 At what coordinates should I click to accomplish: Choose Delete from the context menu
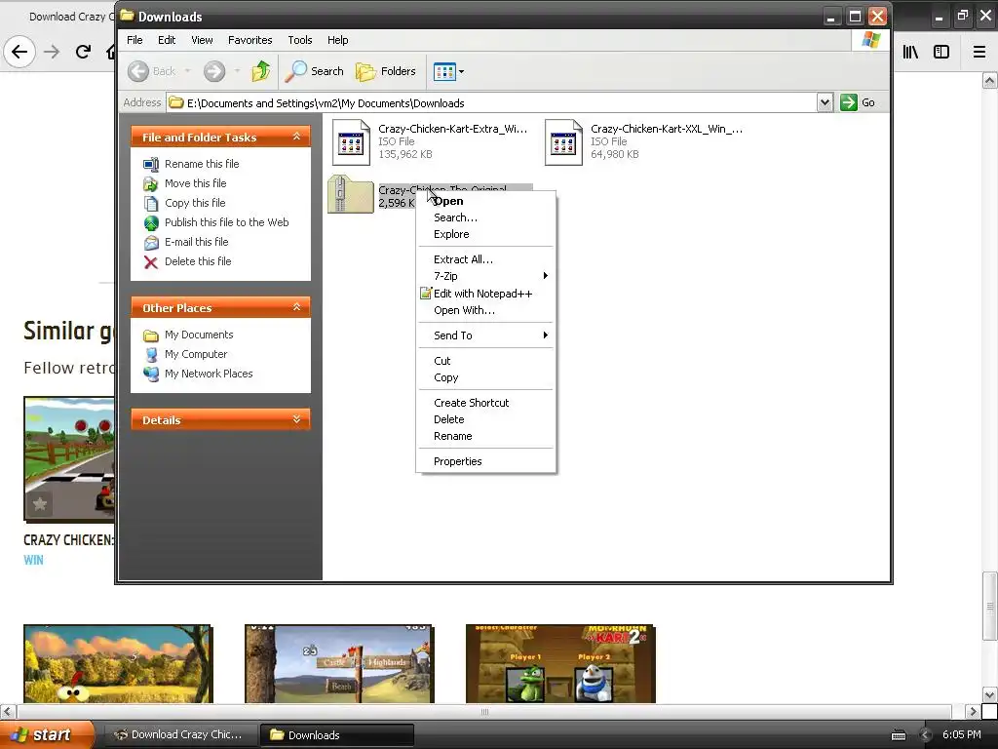[x=485, y=419]
